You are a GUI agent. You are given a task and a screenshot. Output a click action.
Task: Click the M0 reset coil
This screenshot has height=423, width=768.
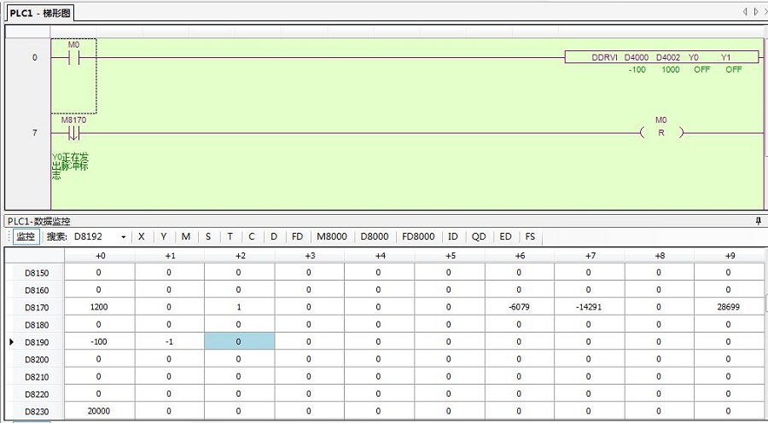click(660, 133)
